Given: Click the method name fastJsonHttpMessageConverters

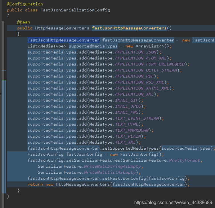Looking at the screenshot, I should coord(129,28).
